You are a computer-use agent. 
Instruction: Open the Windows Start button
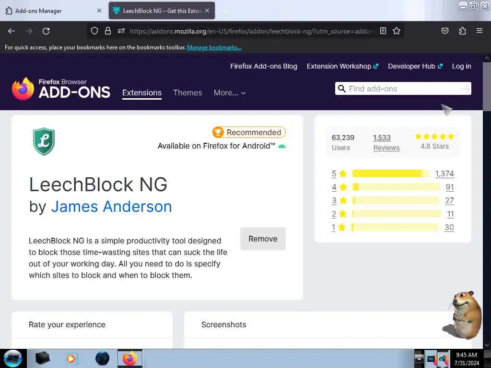pyautogui.click(x=12, y=358)
